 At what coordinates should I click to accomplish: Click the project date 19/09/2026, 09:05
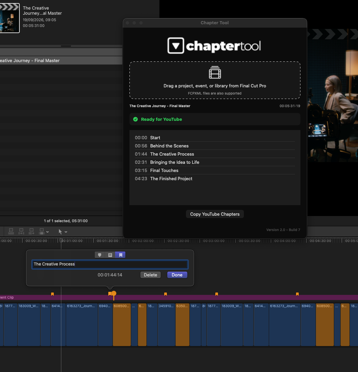pos(40,20)
